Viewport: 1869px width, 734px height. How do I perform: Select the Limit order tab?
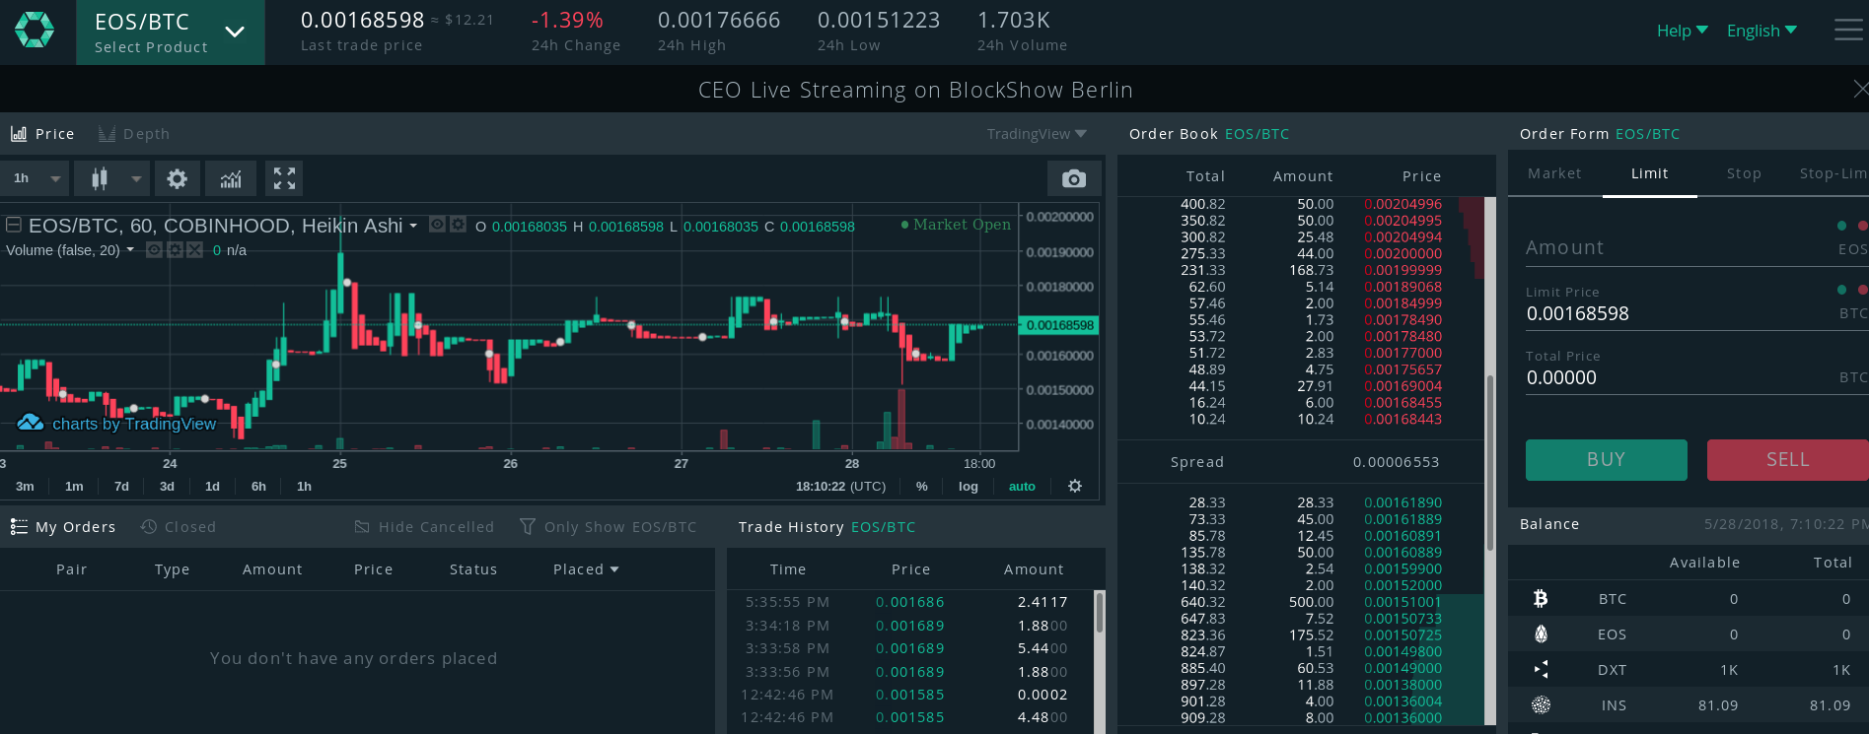[1650, 173]
